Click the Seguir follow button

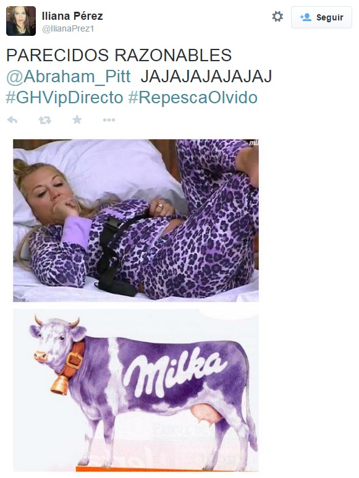coord(321,17)
